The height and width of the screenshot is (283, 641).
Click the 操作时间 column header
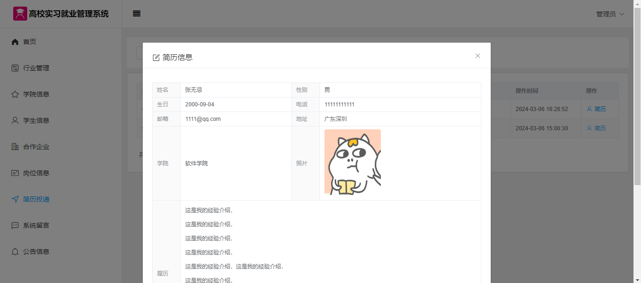(527, 91)
